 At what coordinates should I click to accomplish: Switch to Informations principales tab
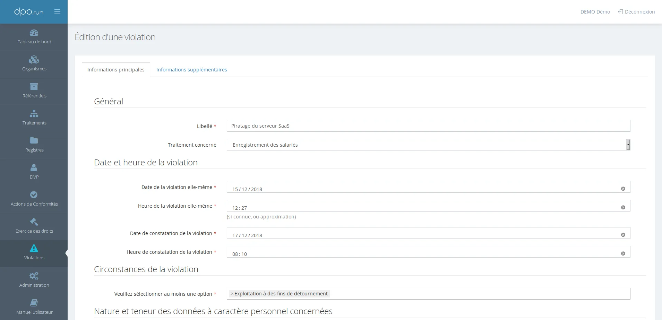click(116, 70)
